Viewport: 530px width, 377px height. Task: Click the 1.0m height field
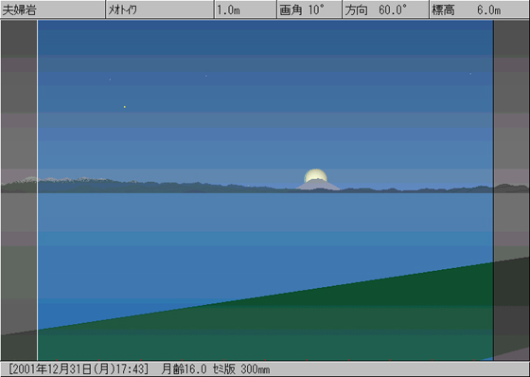point(246,9)
